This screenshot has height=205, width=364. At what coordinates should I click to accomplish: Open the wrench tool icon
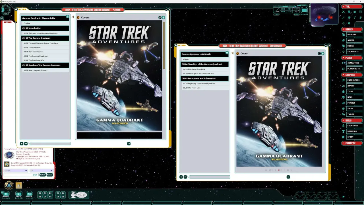click(343, 18)
